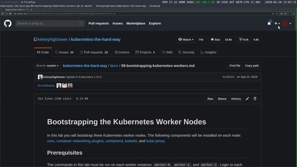Viewport: 297px width, 167px height.
Task: Select the 3:firefox workspace in status bar
Action: pyautogui.click(x=28, y=2)
